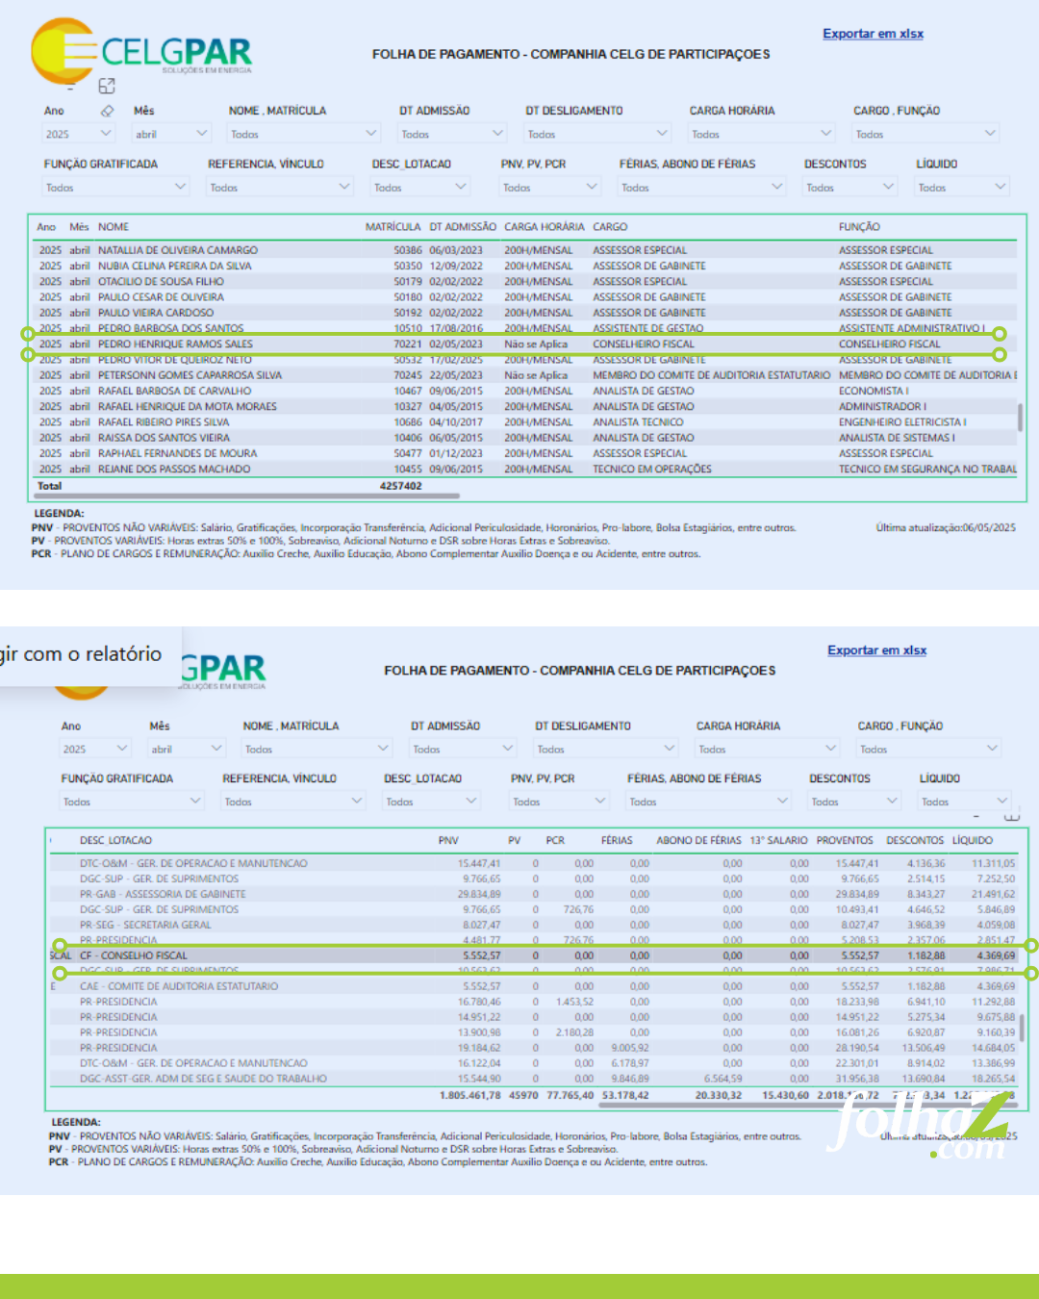Expand the NOME, MATRÍCULA dropdown in the upper report
The height and width of the screenshot is (1299, 1039).
[x=371, y=134]
